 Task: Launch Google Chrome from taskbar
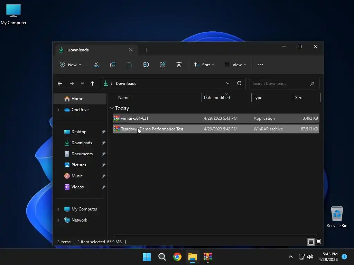(177, 257)
